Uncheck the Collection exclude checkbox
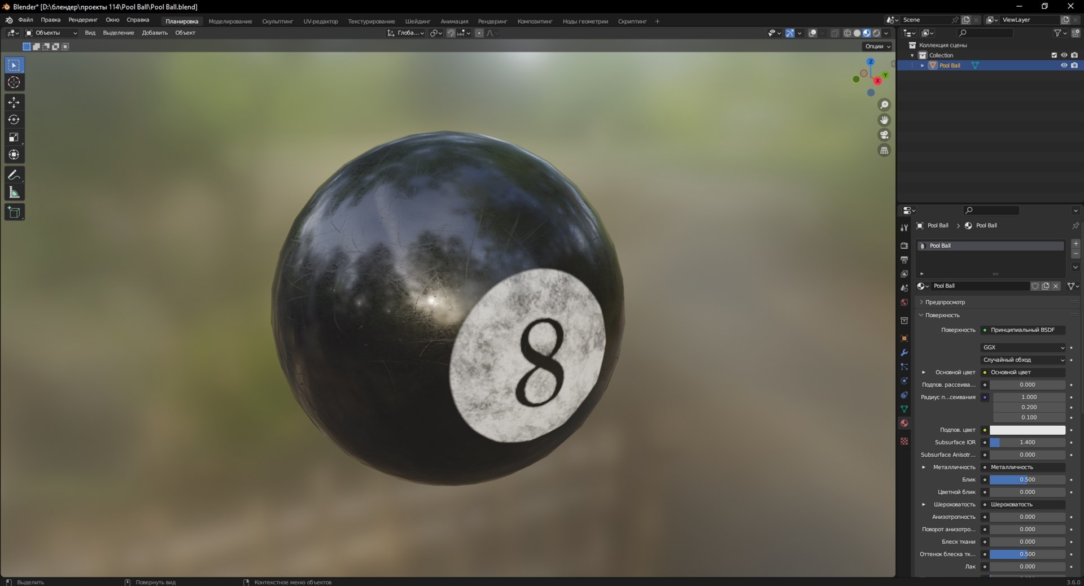This screenshot has height=586, width=1084. point(1054,55)
